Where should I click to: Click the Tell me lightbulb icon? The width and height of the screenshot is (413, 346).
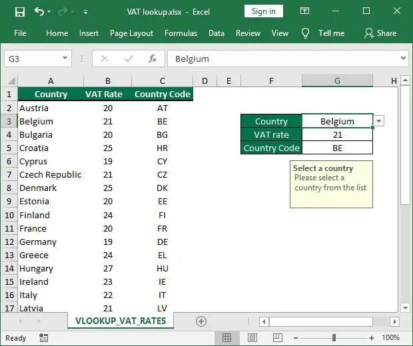[x=305, y=33]
